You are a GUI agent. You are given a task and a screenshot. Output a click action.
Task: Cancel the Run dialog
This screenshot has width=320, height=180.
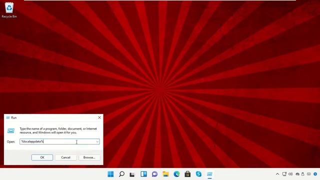[65, 157]
